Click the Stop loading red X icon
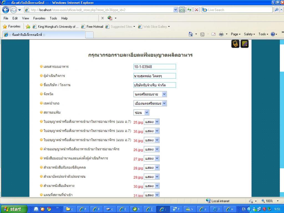This screenshot has height=213, width=284. [197, 10]
